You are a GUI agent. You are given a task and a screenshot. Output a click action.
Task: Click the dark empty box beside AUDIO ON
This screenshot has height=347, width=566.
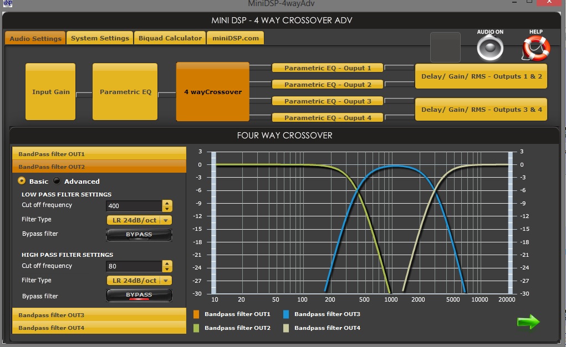[446, 47]
